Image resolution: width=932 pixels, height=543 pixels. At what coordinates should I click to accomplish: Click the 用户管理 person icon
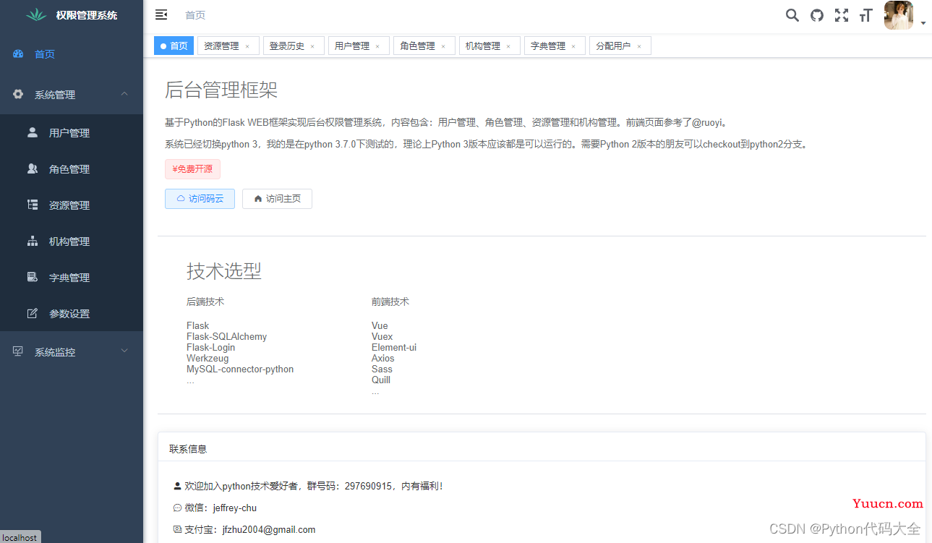pos(33,132)
